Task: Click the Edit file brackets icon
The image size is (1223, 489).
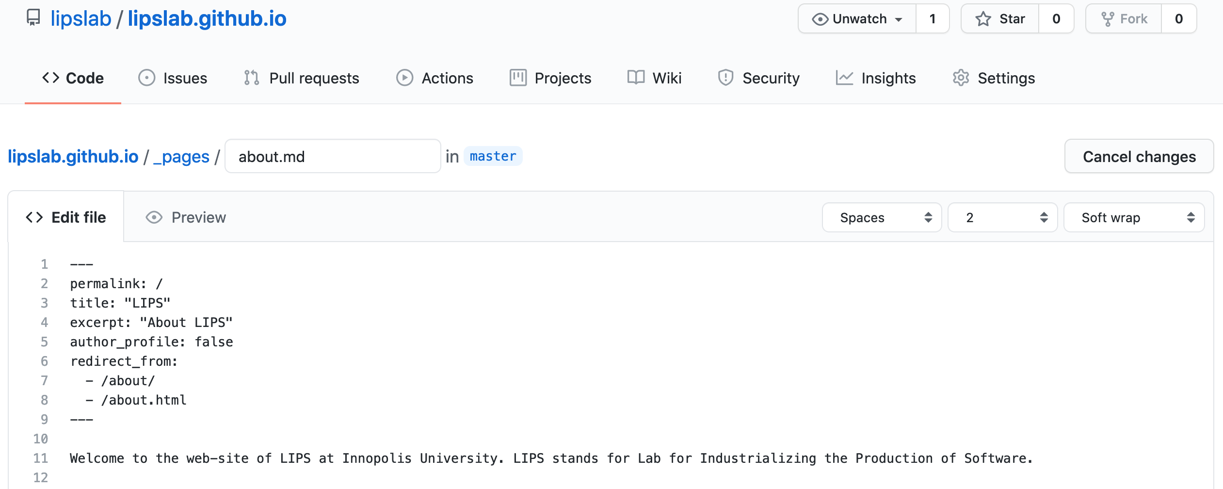Action: [x=34, y=217]
